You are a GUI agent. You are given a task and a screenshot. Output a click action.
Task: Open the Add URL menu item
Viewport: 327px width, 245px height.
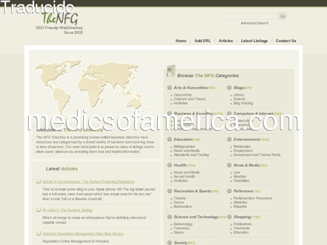[202, 41]
